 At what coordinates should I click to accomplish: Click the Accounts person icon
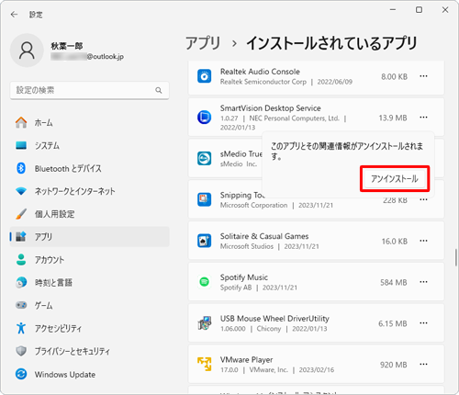tap(21, 260)
